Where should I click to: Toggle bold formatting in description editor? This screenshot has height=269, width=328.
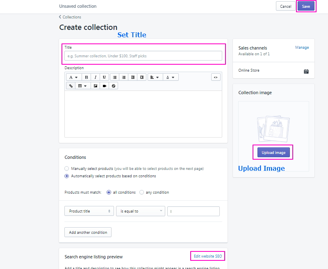tap(87, 77)
